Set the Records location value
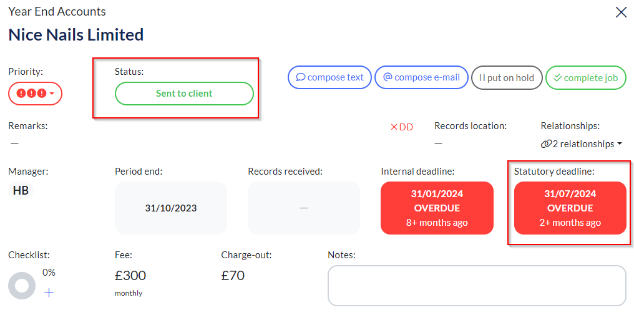The image size is (634, 315). click(x=438, y=143)
